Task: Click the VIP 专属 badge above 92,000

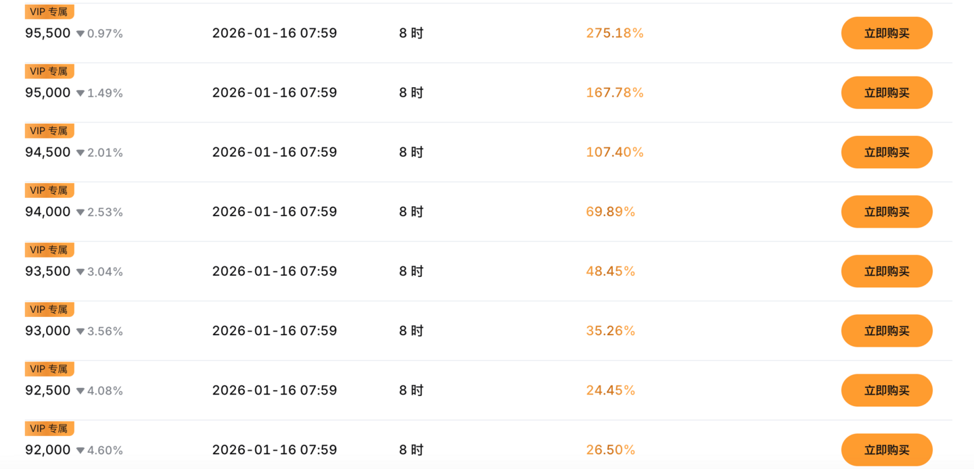Action: (x=49, y=428)
